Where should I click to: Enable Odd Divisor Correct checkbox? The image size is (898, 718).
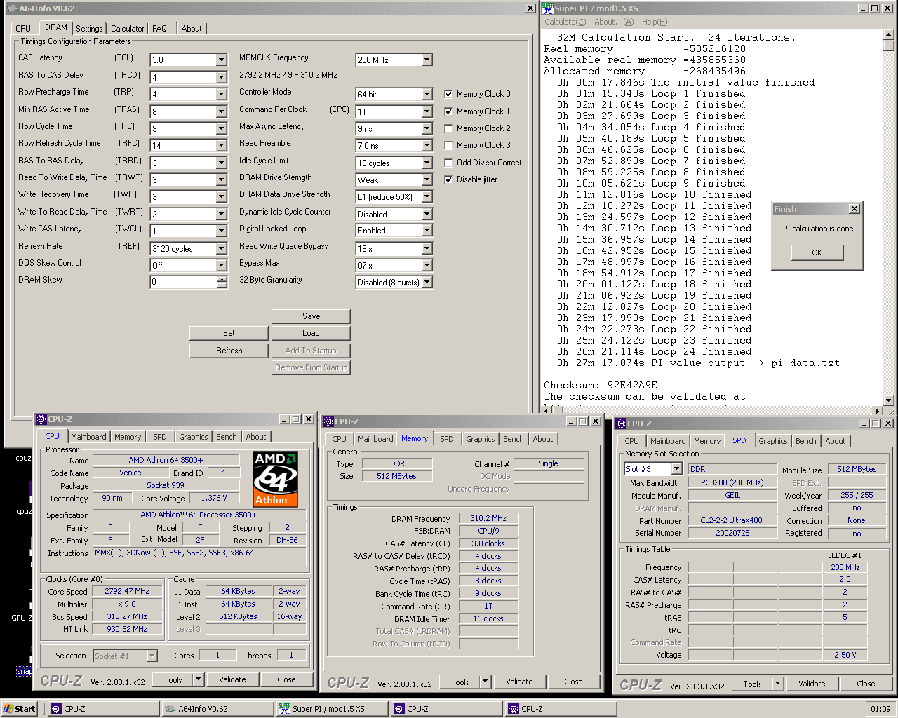(448, 163)
